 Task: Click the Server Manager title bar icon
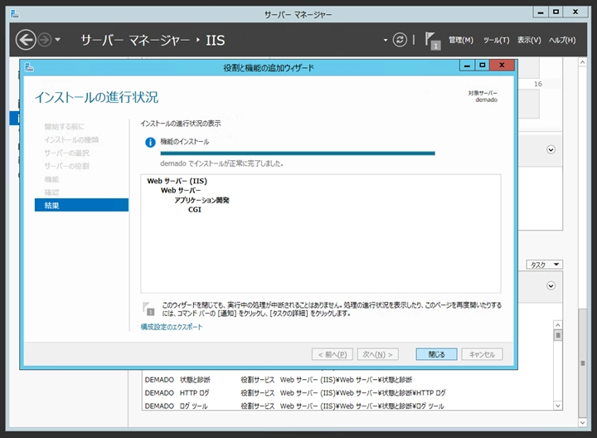click(x=15, y=14)
